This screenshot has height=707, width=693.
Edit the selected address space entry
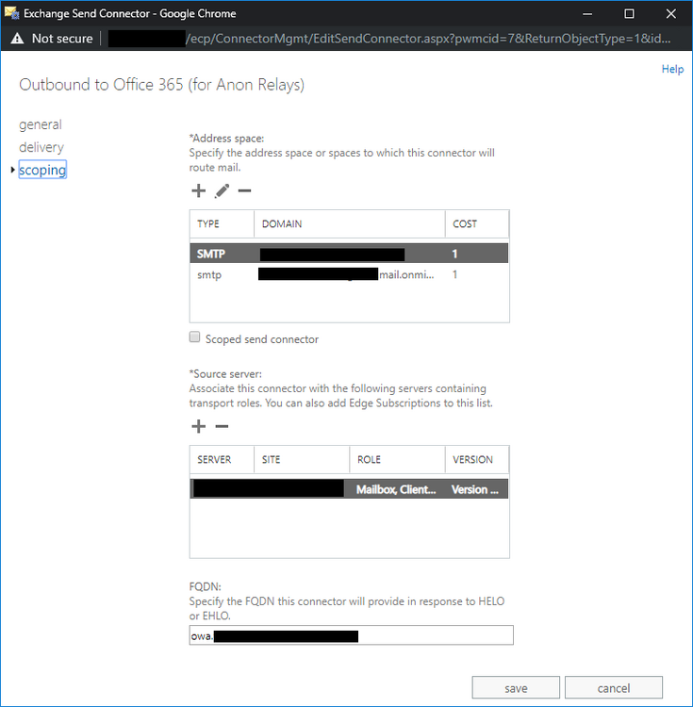222,190
